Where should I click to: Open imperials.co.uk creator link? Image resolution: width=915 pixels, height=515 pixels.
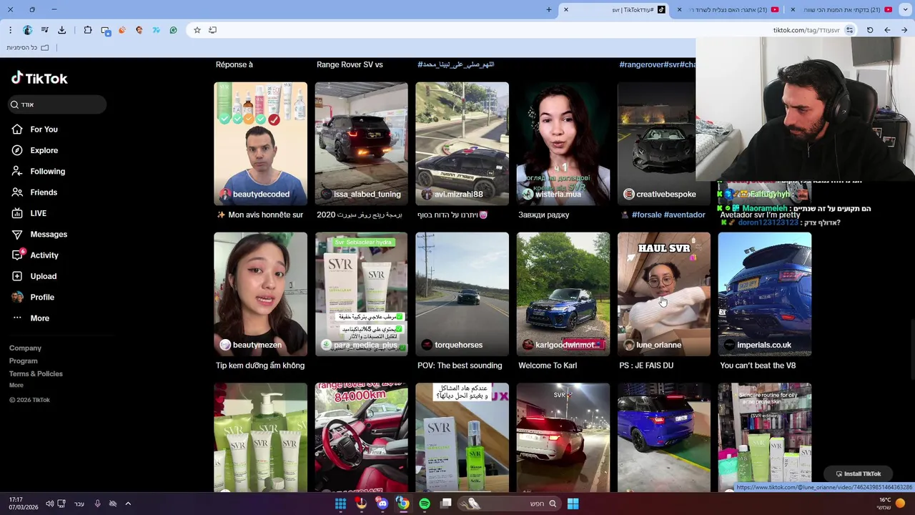click(763, 345)
